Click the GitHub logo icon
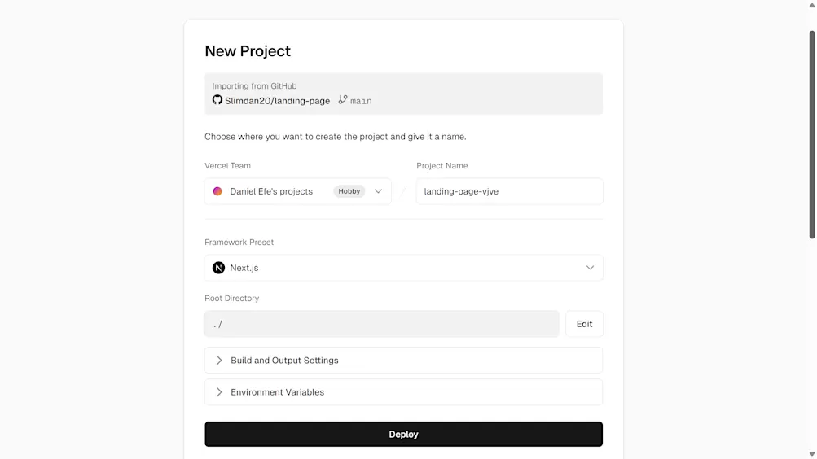Viewport: 817px width, 459px height. pyautogui.click(x=217, y=100)
